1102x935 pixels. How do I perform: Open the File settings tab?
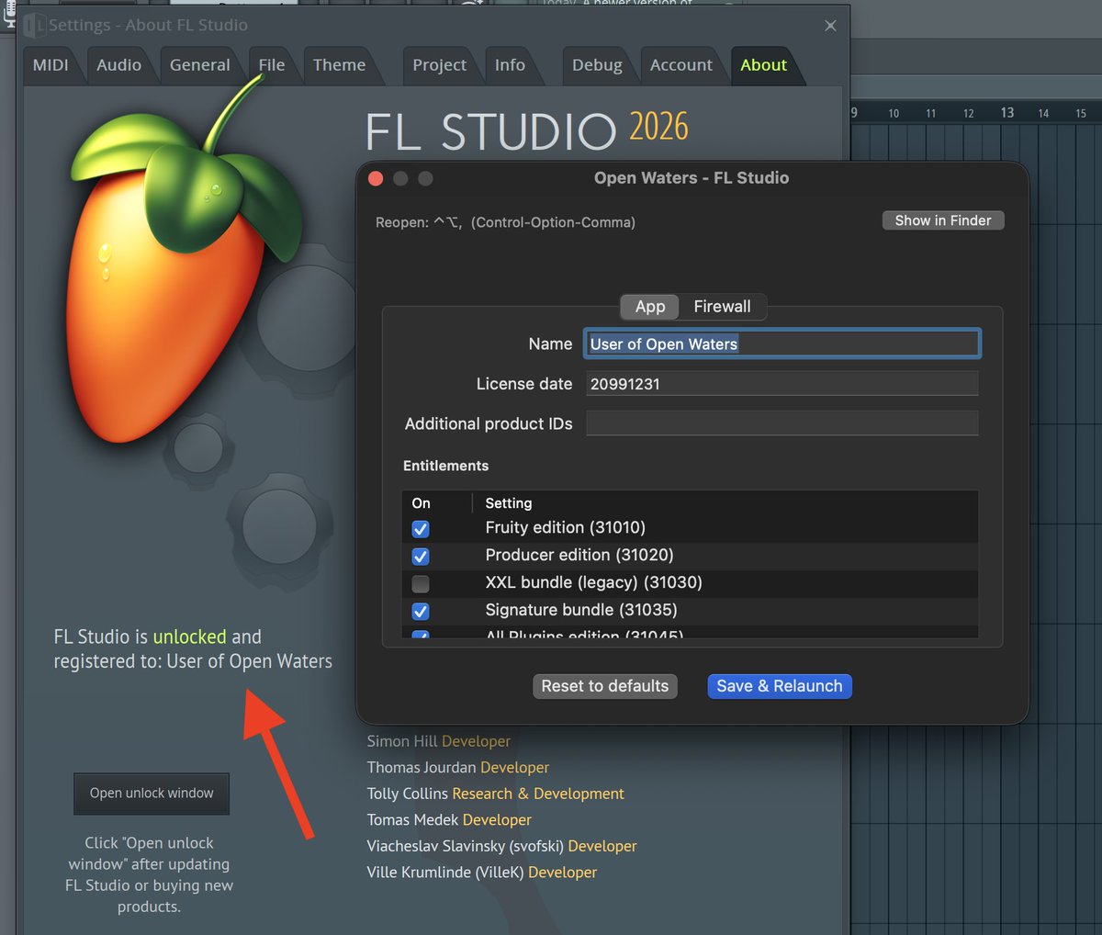(x=272, y=65)
